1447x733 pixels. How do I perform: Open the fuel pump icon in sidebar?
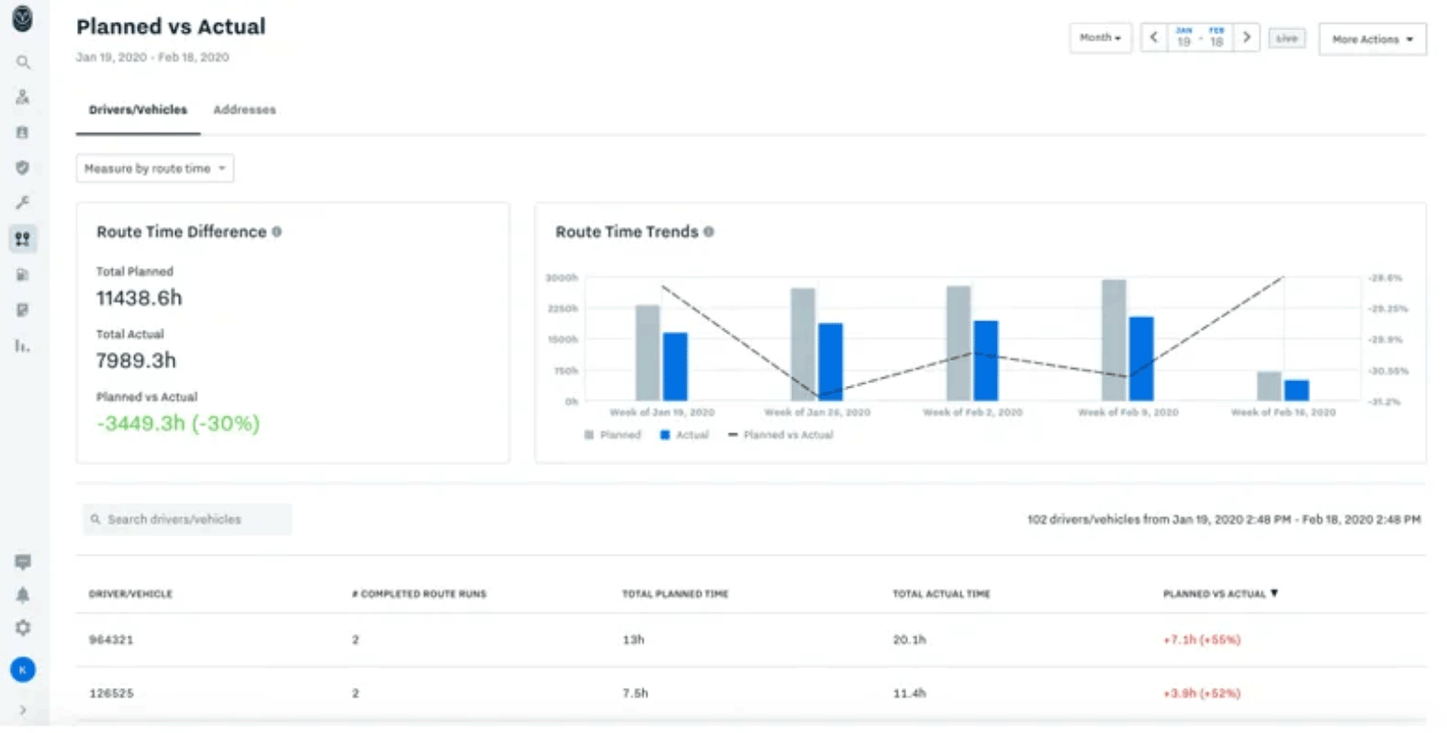point(23,275)
